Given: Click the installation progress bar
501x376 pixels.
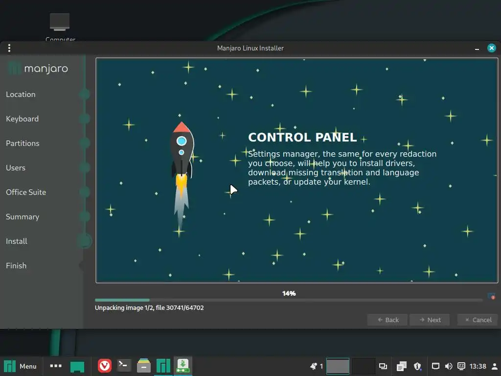Looking at the screenshot, I should pos(289,300).
